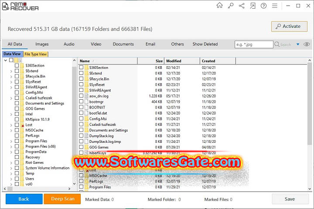Expand the Csaladi tuzfeszek tree node

tap(11, 98)
